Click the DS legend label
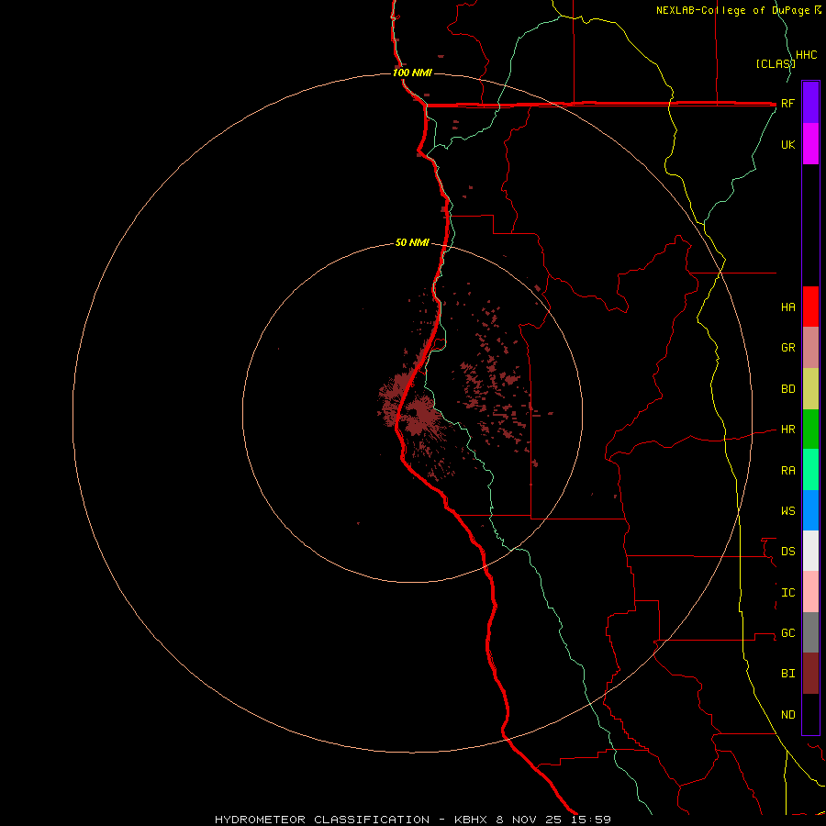 [x=787, y=552]
